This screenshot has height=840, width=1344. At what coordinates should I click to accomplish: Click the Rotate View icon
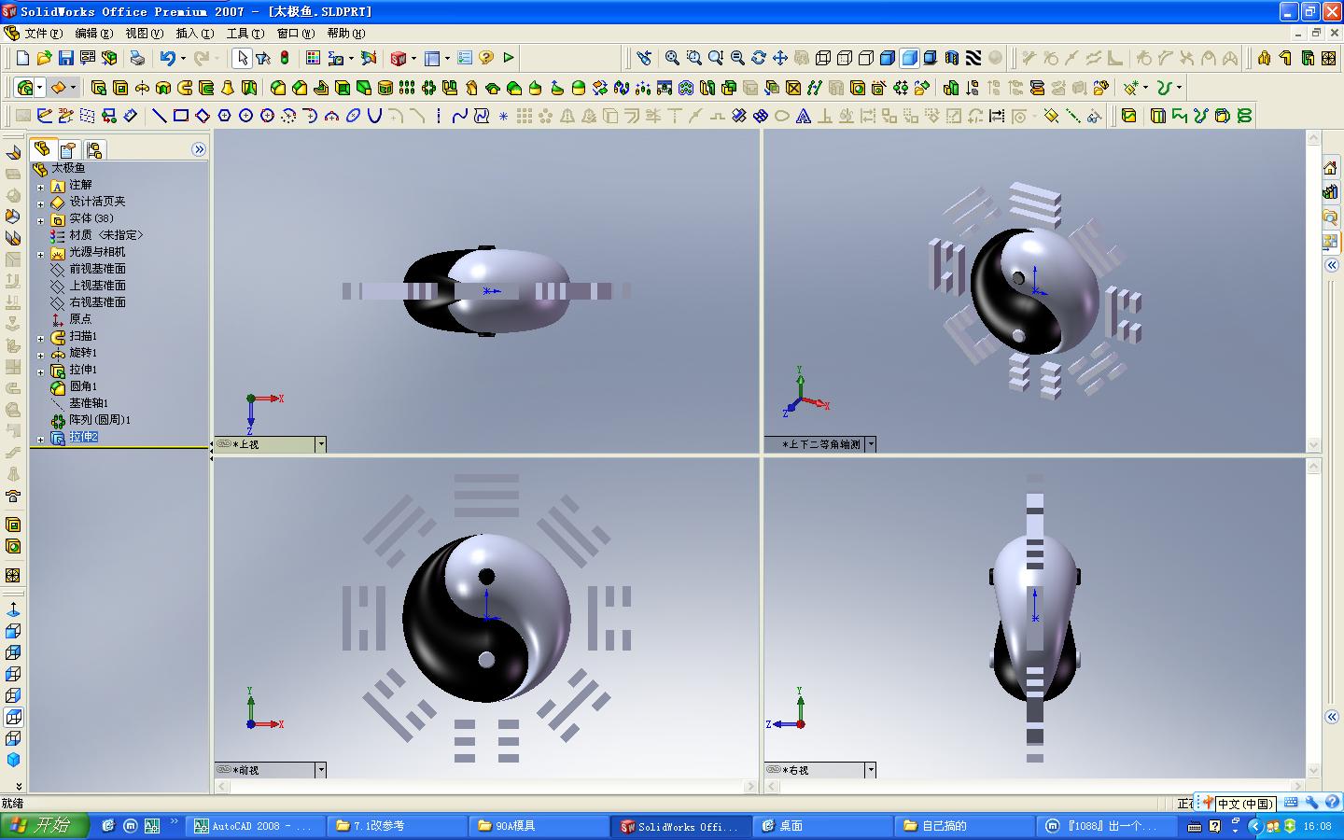[759, 58]
